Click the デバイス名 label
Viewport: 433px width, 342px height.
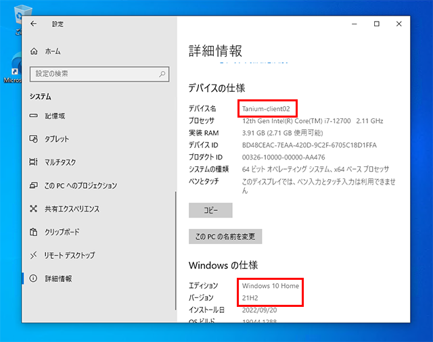[202, 109]
